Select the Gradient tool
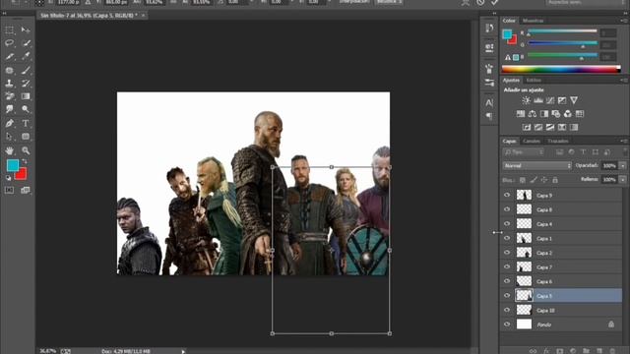Viewport: 630px width, 354px height. click(26, 96)
